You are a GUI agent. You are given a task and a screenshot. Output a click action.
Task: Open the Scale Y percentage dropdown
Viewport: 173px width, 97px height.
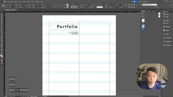coord(37,7)
